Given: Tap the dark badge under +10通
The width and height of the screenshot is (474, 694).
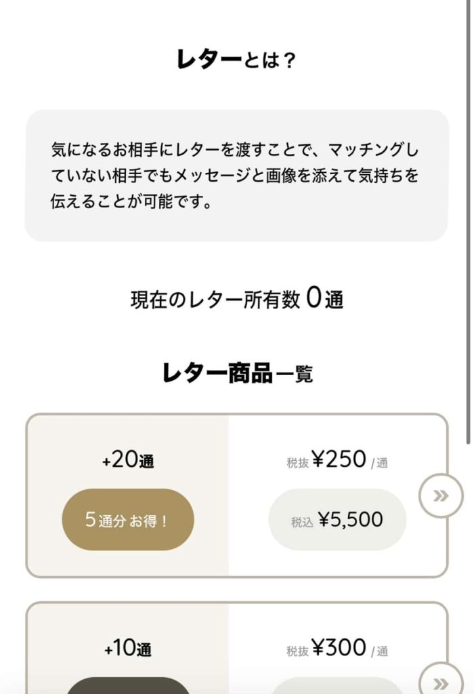Looking at the screenshot, I should [128, 686].
